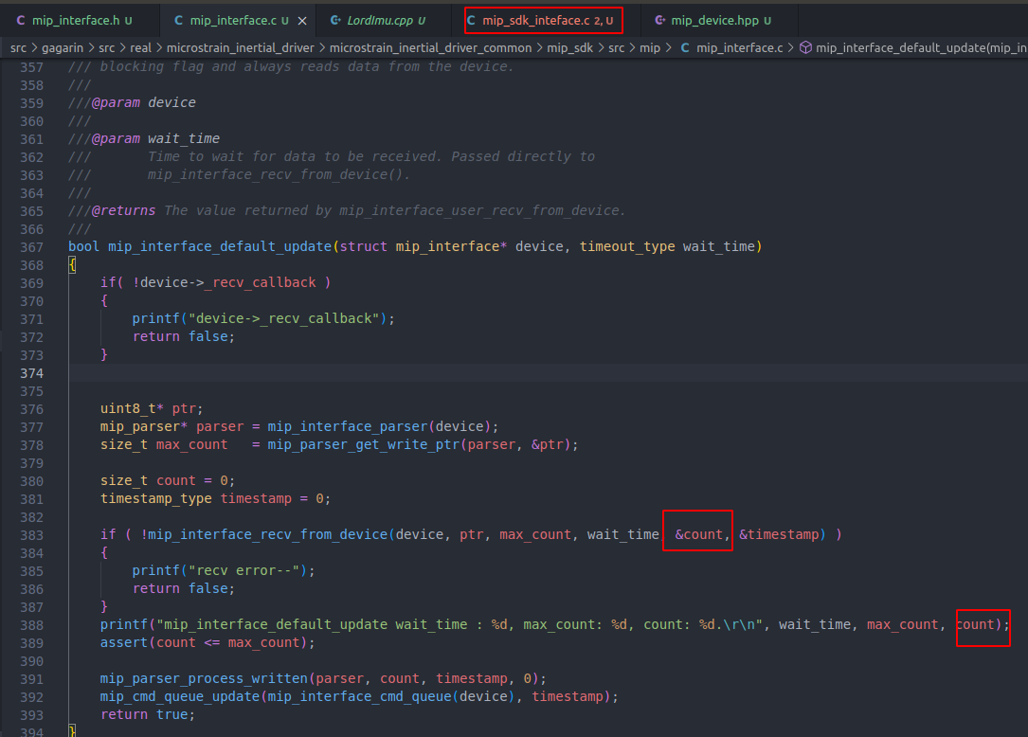Click the C++ icon on the LordImu.cpp tab
Viewport: 1028px width, 737px height.
[334, 19]
